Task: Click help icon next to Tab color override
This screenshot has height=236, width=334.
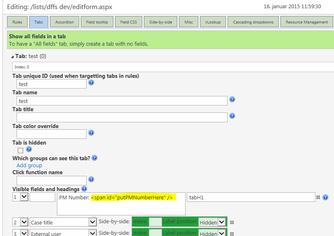Action: [x=91, y=133]
